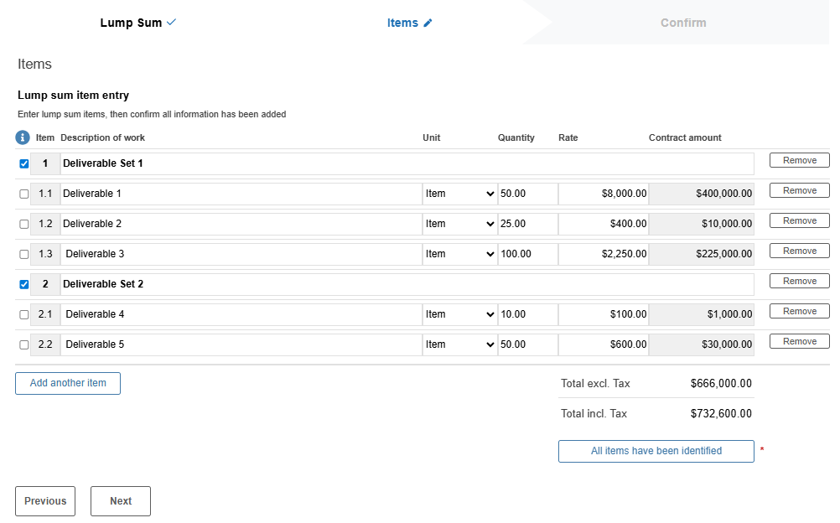Screen dimensions: 840x523
Task: Click the $400.00 rate field
Action: (x=604, y=224)
